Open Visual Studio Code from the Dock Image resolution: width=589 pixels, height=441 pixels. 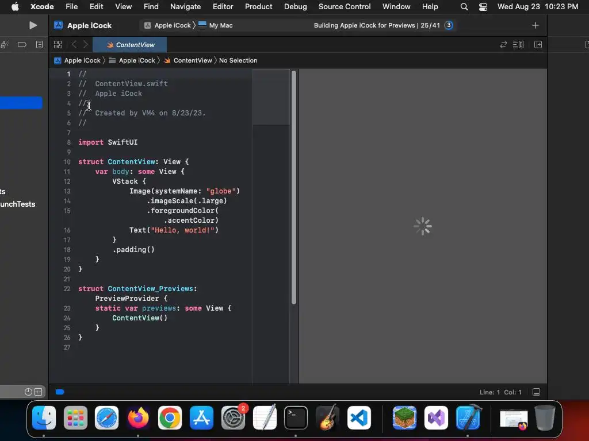(x=359, y=418)
